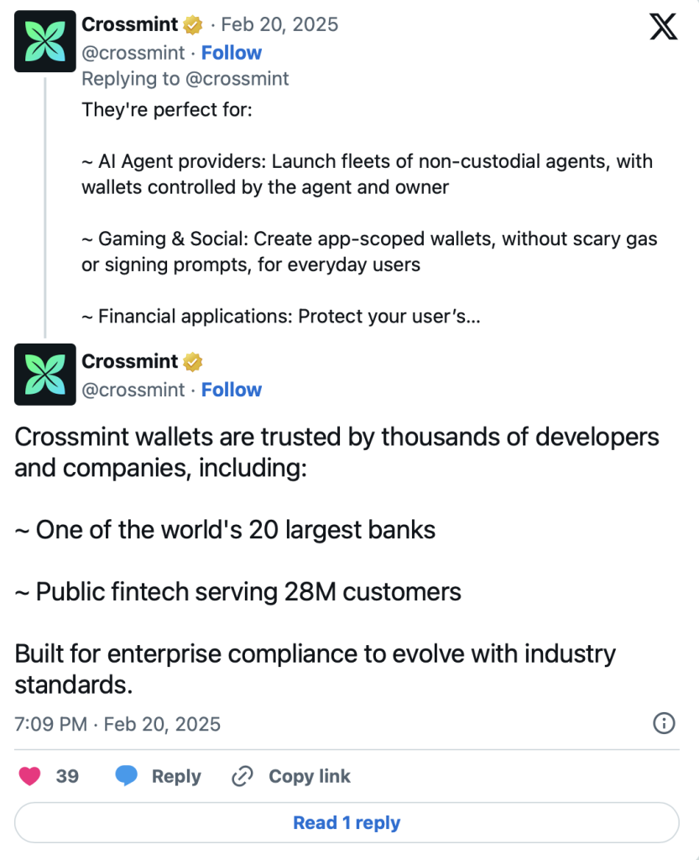Click the 7:09 PM timestamp link

pyautogui.click(x=117, y=724)
